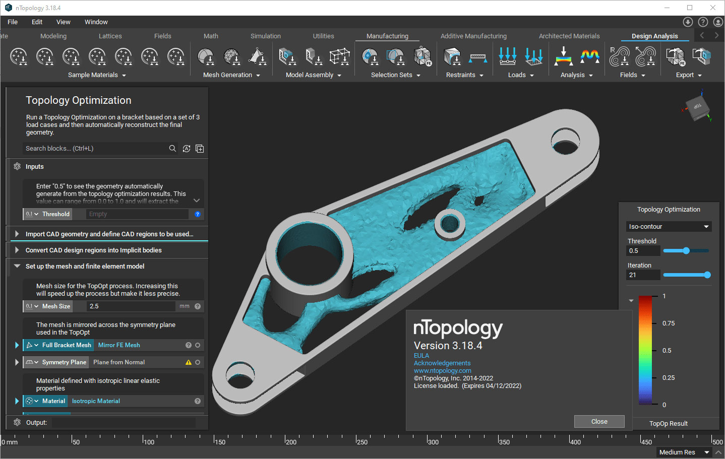
Task: Open the www.ntopology.com link
Action: tap(442, 370)
